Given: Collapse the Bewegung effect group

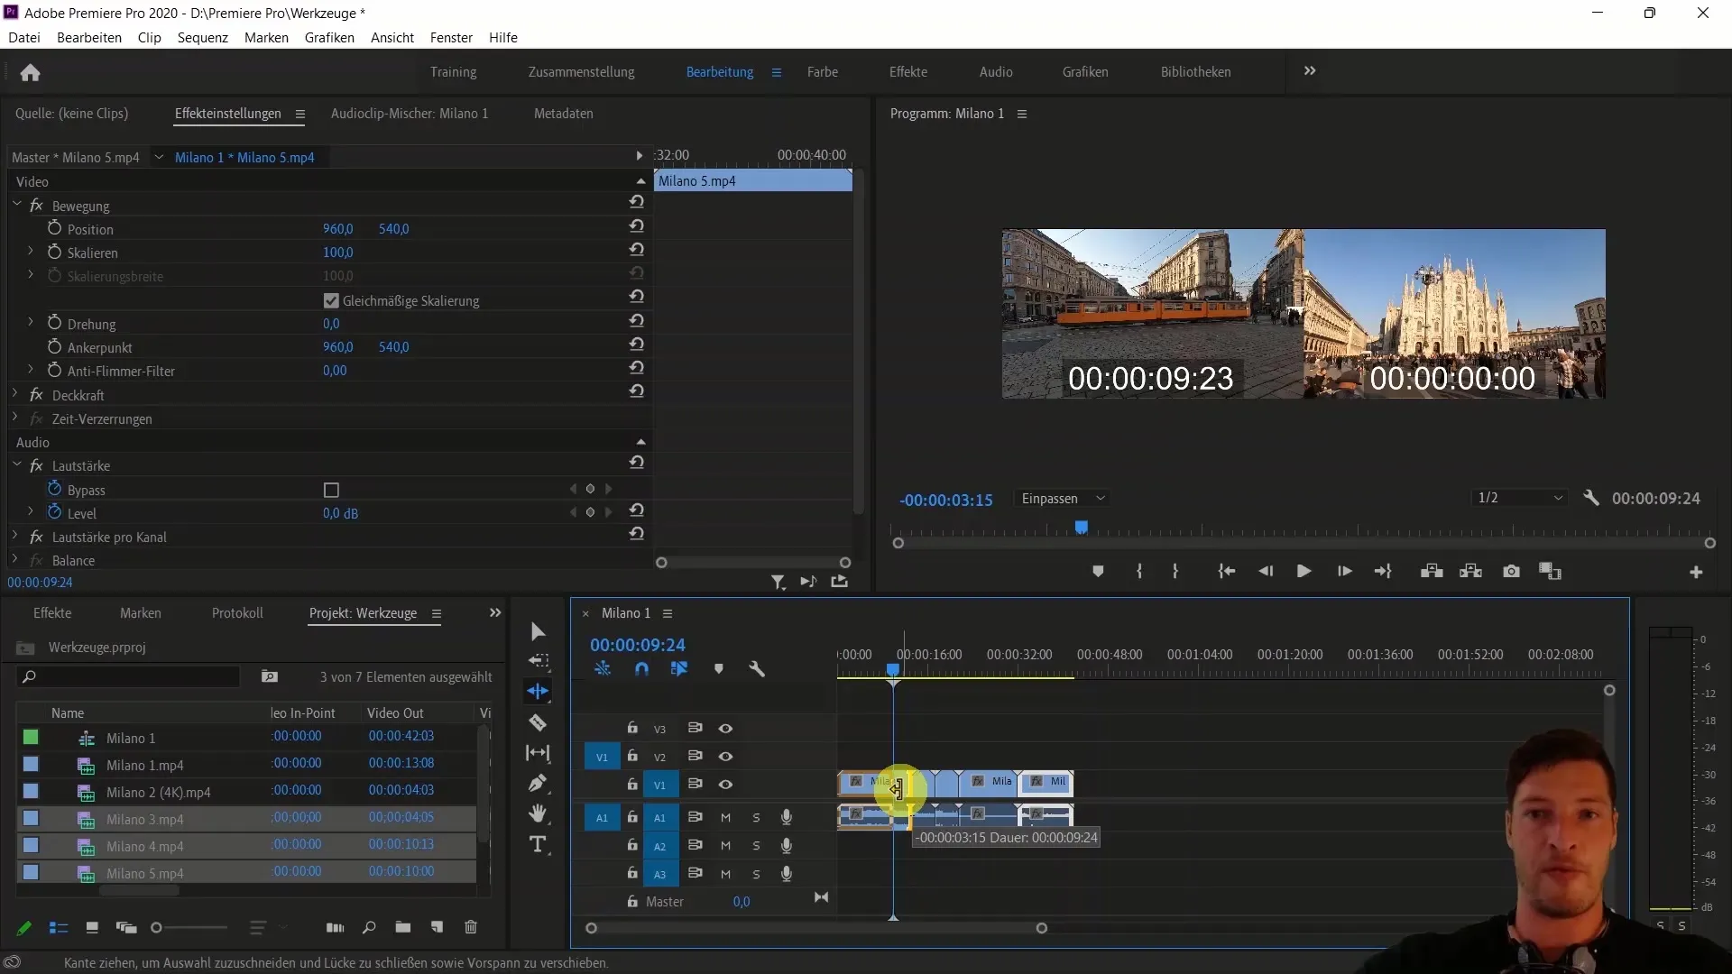Looking at the screenshot, I should (x=16, y=205).
